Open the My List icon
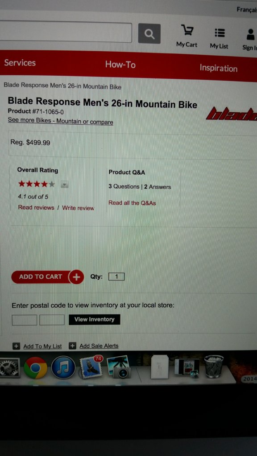The width and height of the screenshot is (257, 456). (x=220, y=33)
